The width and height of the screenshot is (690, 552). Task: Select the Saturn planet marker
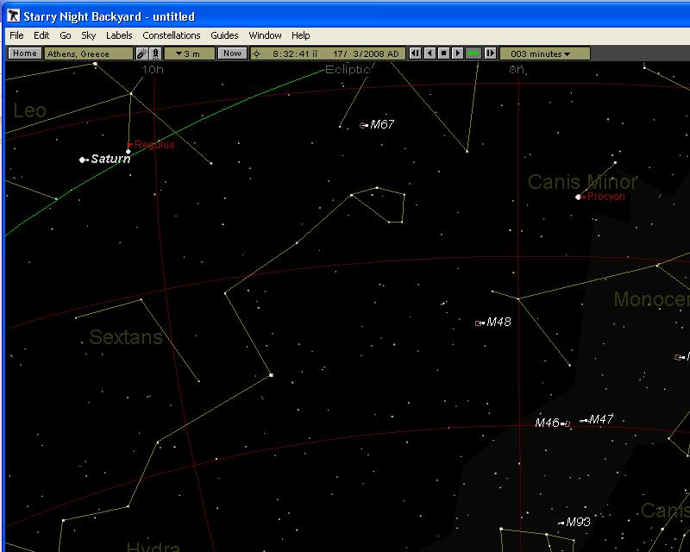pyautogui.click(x=83, y=160)
